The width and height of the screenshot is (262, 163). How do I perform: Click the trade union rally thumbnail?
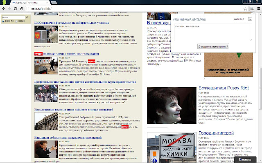click(46, 93)
